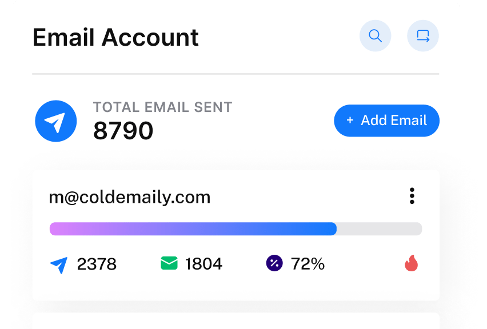This screenshot has height=329, width=487.
Task: Click the filled gradient part of progress bar
Action: click(x=193, y=229)
